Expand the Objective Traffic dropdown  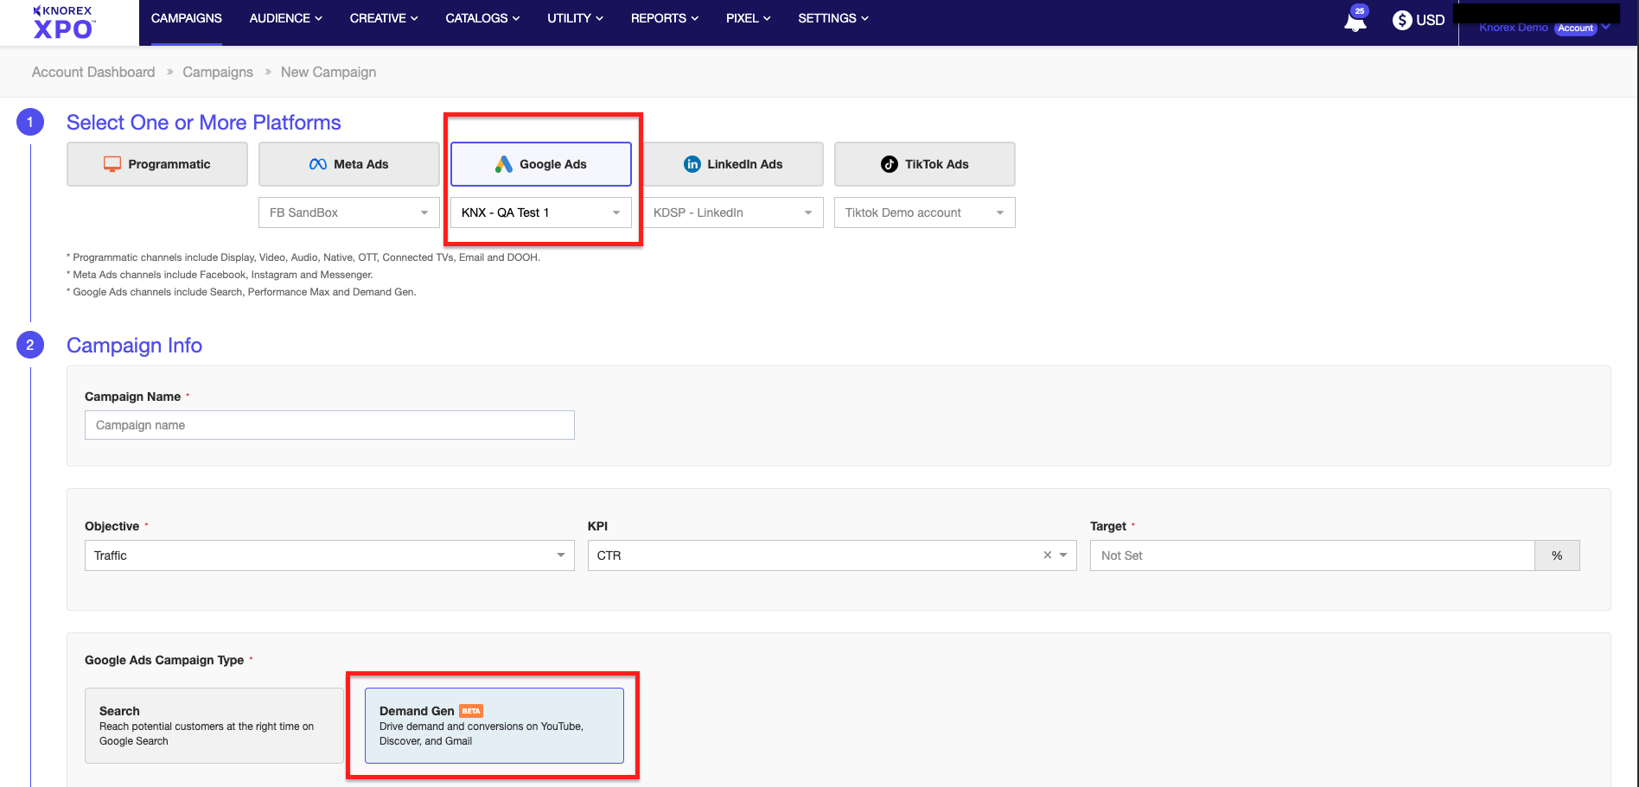click(328, 555)
